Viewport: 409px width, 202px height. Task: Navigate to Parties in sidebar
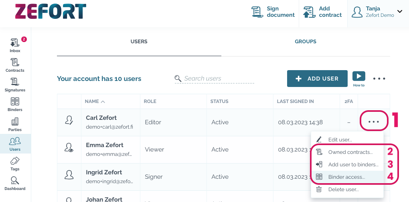(15, 124)
